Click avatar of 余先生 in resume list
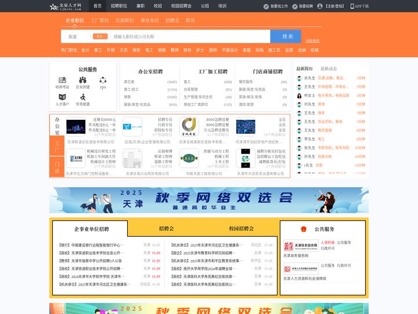The height and width of the screenshot is (314, 418). [300, 78]
